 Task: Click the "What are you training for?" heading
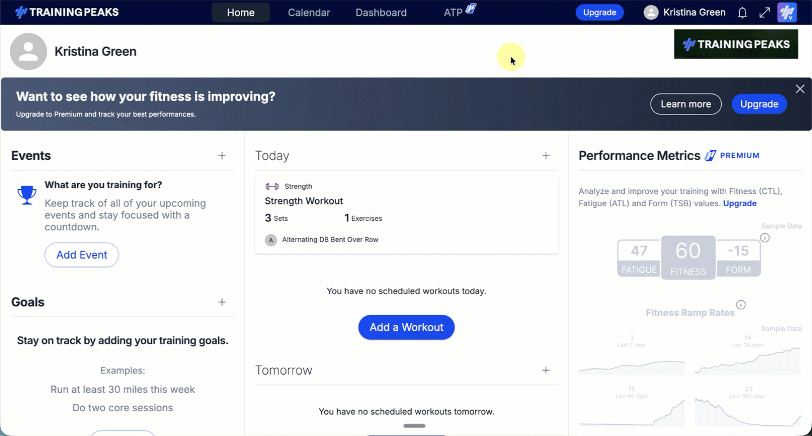[103, 185]
